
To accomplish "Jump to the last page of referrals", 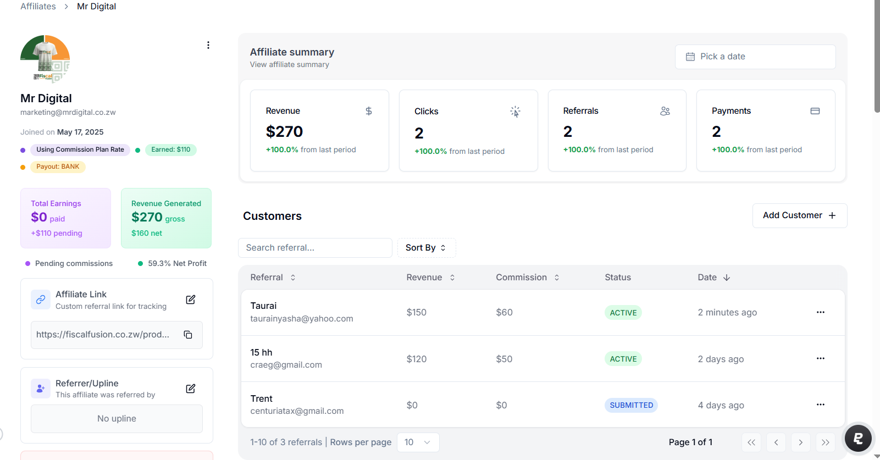I will (x=825, y=442).
